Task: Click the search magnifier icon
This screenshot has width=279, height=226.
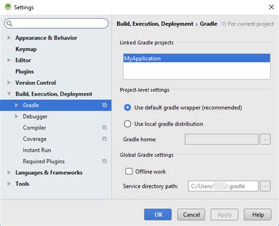Action: pyautogui.click(x=9, y=24)
